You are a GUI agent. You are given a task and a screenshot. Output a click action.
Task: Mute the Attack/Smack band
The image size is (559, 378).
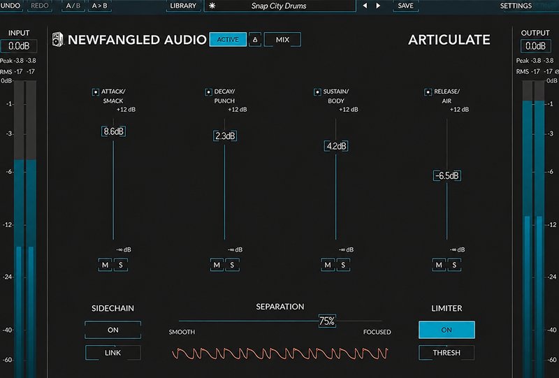[x=106, y=265]
